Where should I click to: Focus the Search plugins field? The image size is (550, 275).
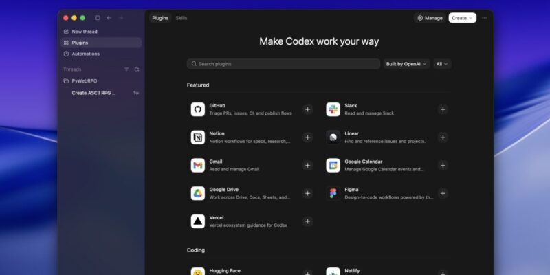pyautogui.click(x=283, y=64)
